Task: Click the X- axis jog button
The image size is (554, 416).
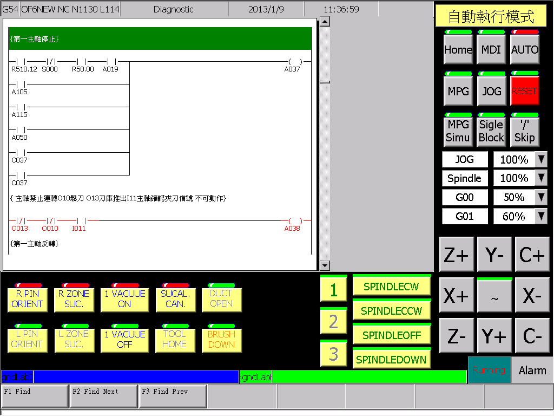Action: point(532,295)
